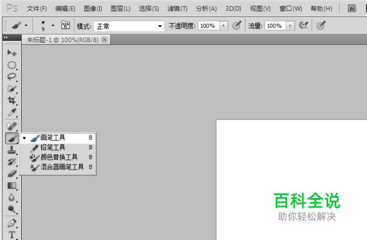Open the 图层(L) menu
This screenshot has height=240, width=367.
tap(120, 9)
